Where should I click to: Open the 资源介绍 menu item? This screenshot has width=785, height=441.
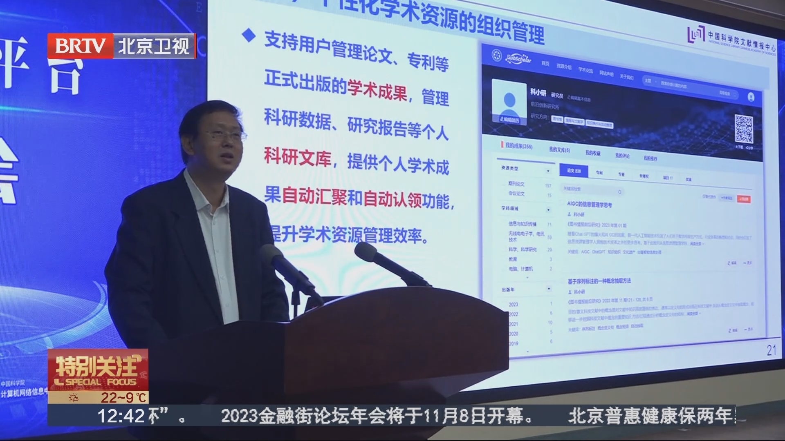click(564, 67)
